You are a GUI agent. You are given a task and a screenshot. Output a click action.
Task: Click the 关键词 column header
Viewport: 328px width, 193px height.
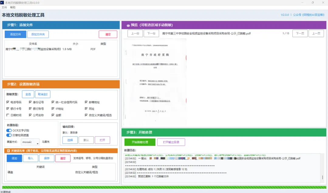(40, 167)
